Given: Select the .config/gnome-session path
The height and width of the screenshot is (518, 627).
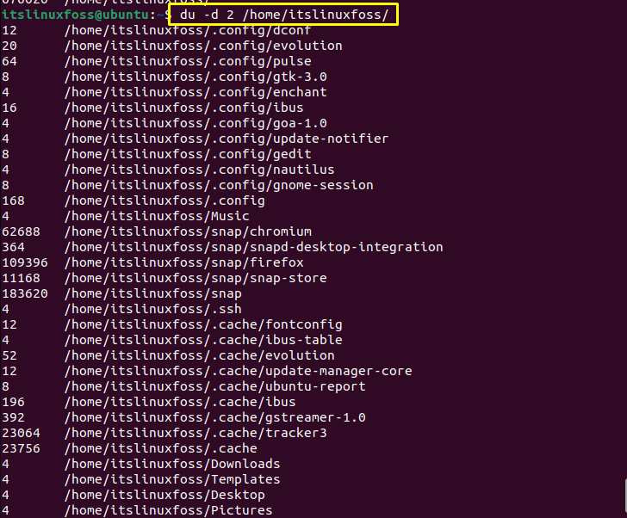Looking at the screenshot, I should pyautogui.click(x=219, y=185).
